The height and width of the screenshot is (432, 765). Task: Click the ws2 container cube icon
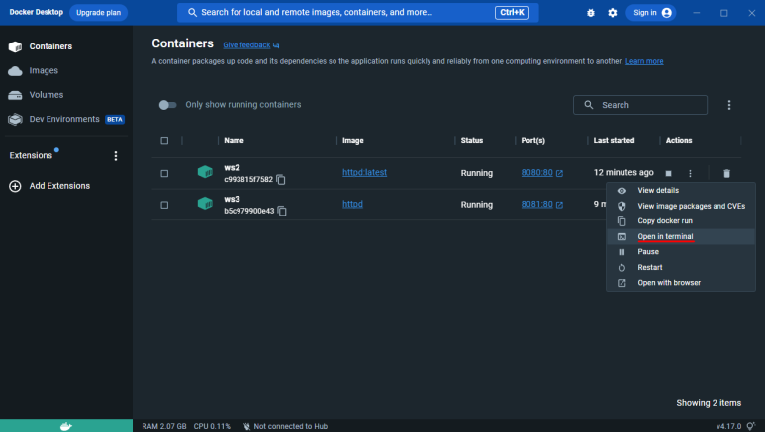tap(205, 172)
